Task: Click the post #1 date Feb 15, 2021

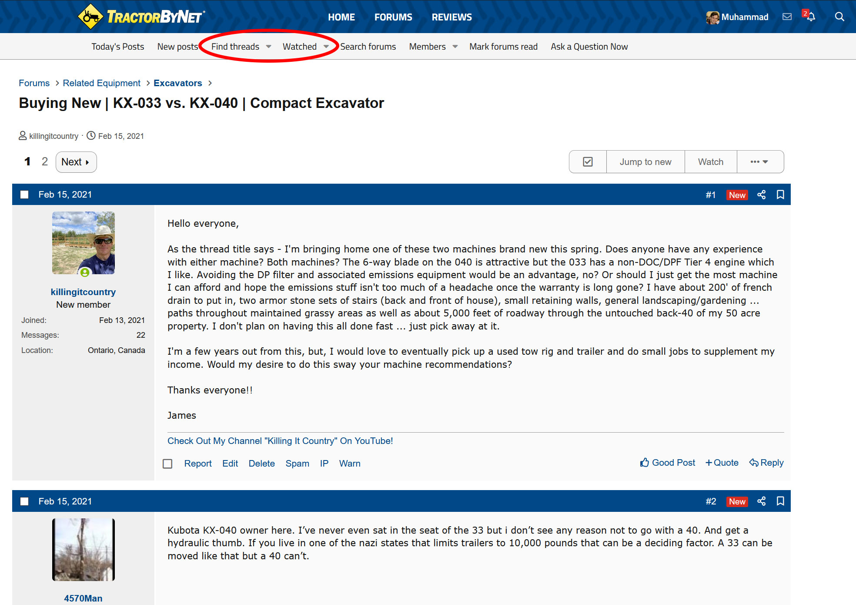Action: tap(65, 195)
